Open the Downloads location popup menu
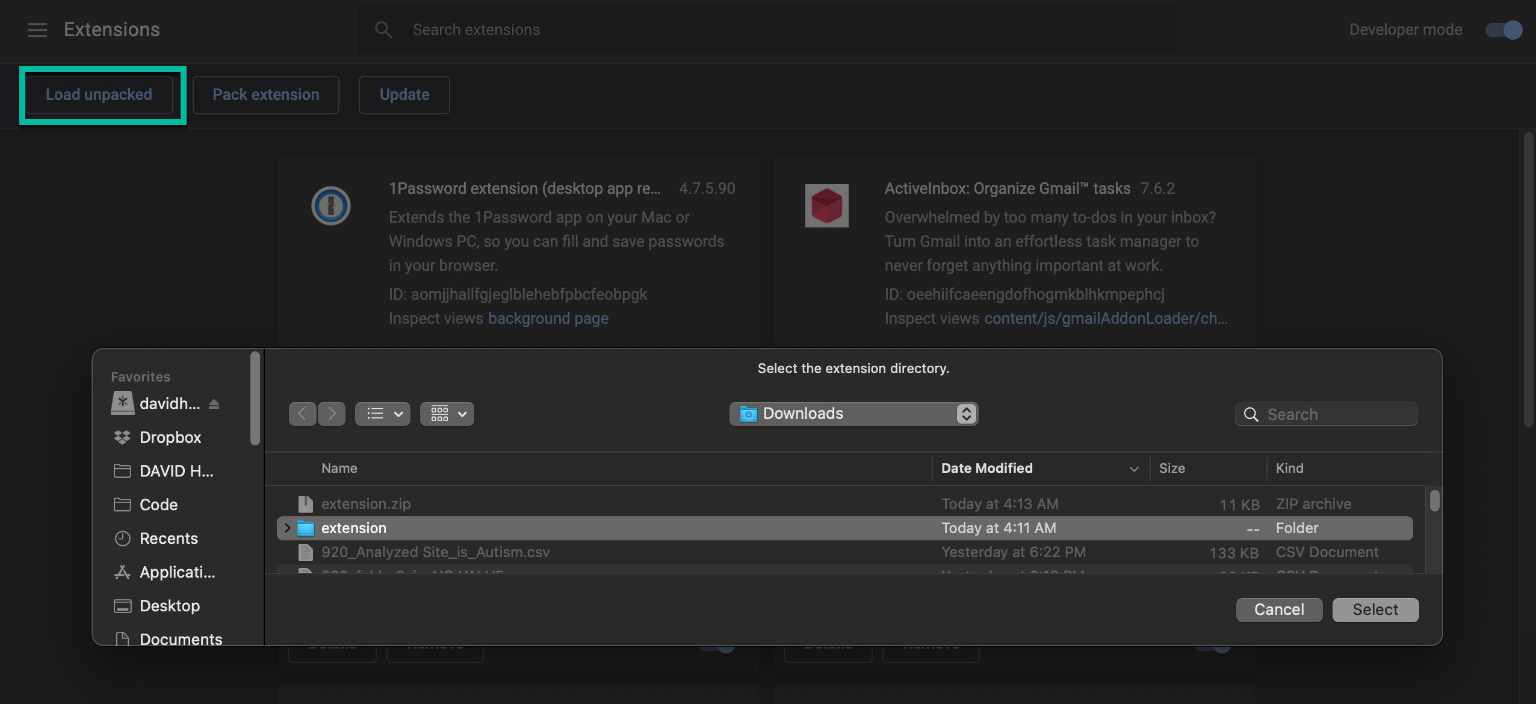 coord(853,414)
